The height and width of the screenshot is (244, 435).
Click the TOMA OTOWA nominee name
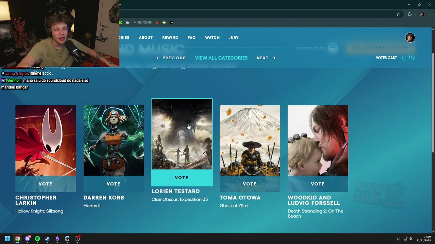240,198
